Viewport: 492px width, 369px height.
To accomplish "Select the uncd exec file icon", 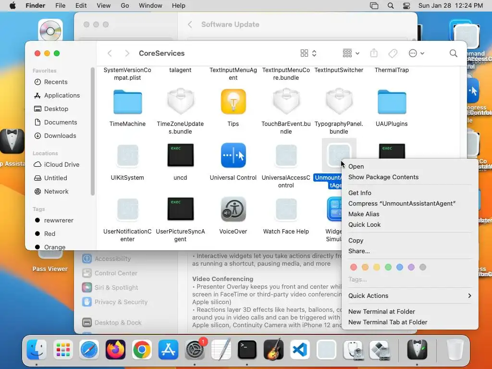I will [181, 155].
